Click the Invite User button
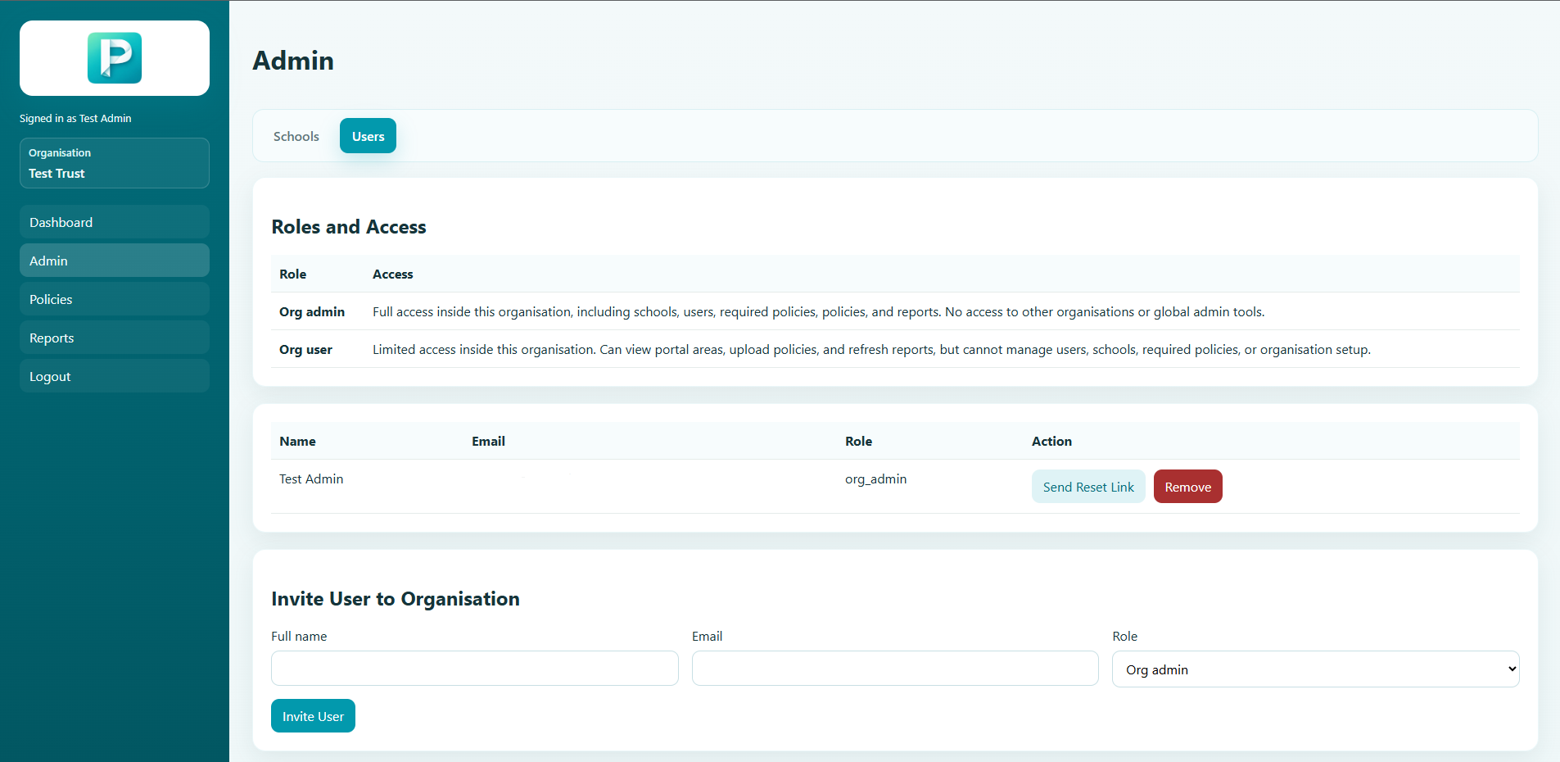 pos(313,716)
